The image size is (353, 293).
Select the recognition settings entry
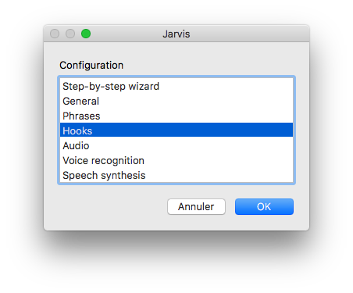pos(176,160)
